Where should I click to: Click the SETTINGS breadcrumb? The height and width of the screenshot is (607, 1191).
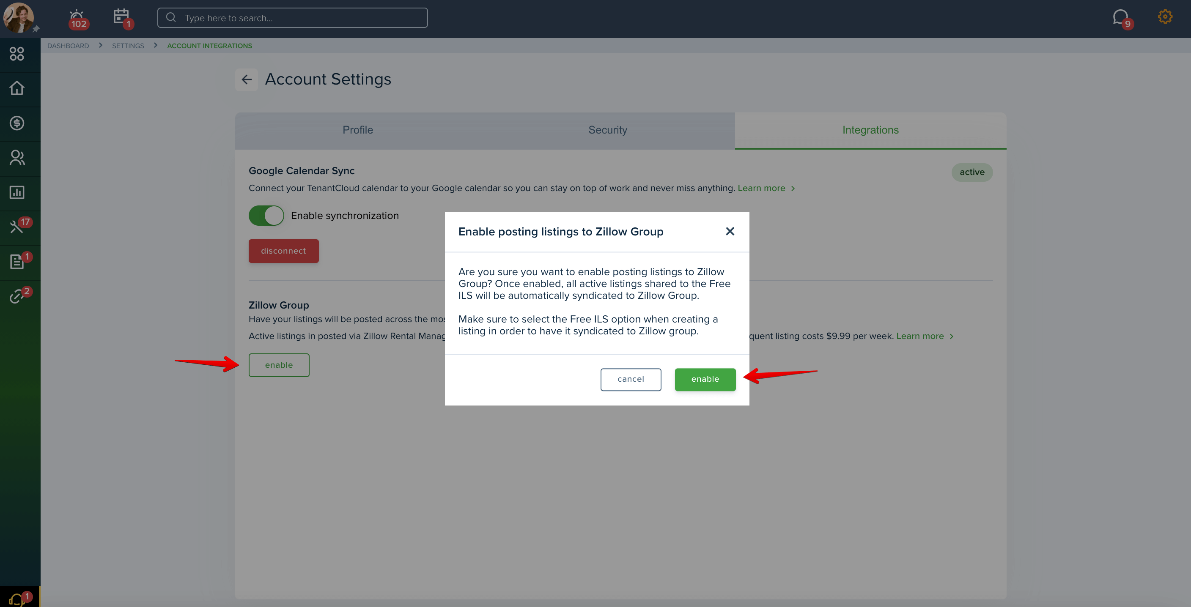tap(128, 46)
